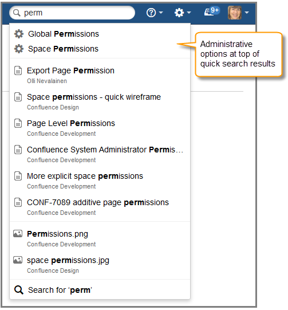Expand the user profile dropdown arrow
Viewport: 288px width, 310px height.
(x=247, y=13)
